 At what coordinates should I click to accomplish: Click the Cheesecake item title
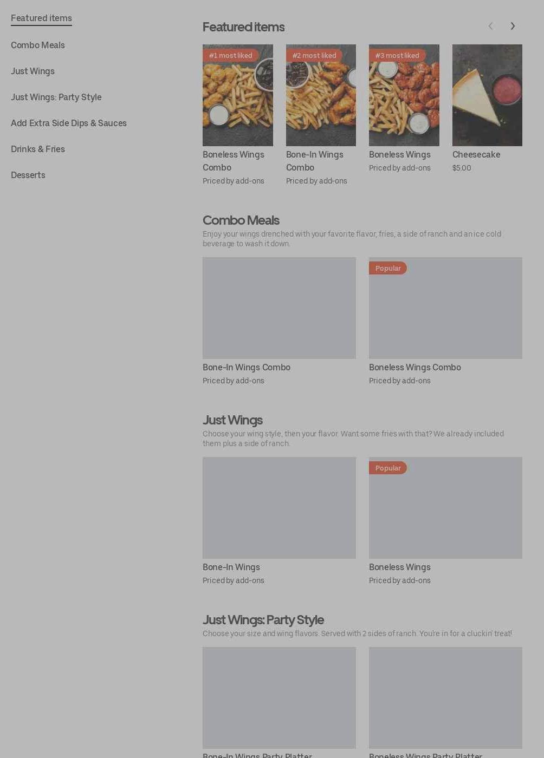(476, 154)
